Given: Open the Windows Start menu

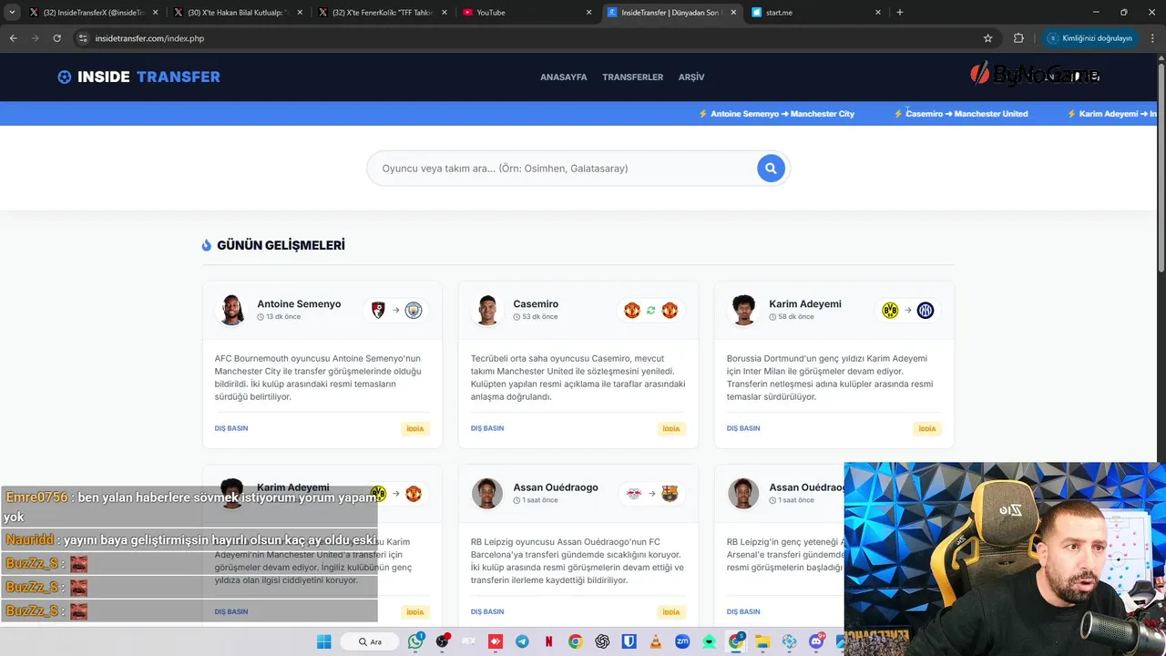Looking at the screenshot, I should 324,641.
